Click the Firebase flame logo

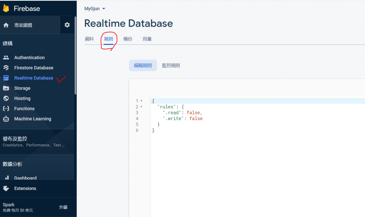(6, 8)
